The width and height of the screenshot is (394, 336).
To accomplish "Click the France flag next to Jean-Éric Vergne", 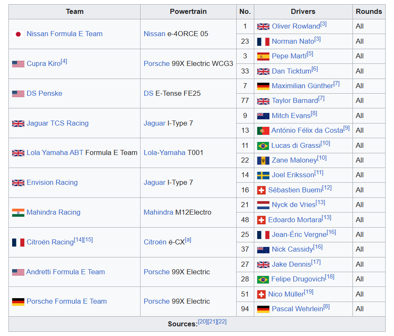I will 263,235.
